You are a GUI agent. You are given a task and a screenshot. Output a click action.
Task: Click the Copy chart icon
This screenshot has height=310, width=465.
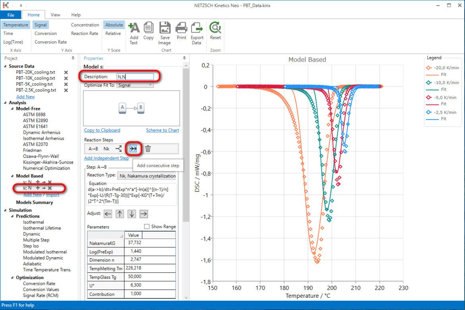148,28
